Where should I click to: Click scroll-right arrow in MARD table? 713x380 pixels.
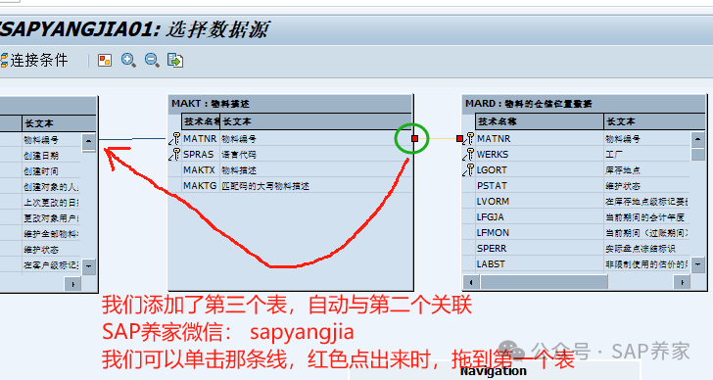pyautogui.click(x=682, y=282)
